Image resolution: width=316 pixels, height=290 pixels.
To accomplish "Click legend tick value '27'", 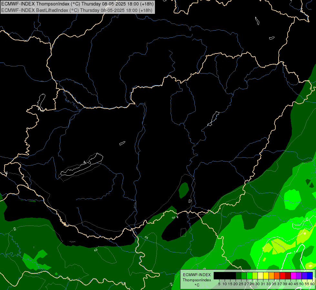I will click(x=247, y=284).
